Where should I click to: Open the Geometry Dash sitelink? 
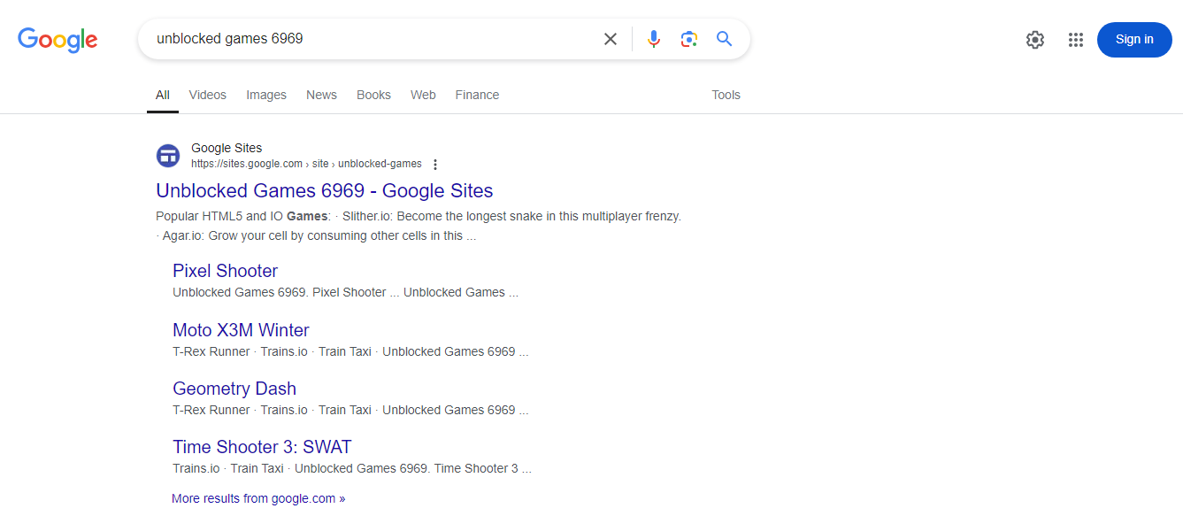(234, 389)
